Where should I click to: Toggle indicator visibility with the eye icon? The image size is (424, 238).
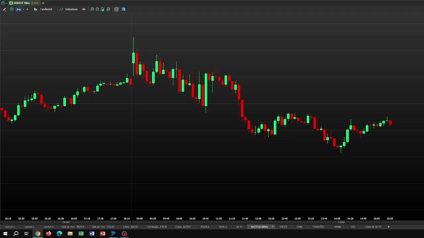pos(84,9)
